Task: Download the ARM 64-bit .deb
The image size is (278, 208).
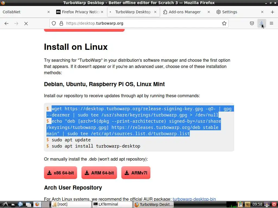Action: click(99, 173)
